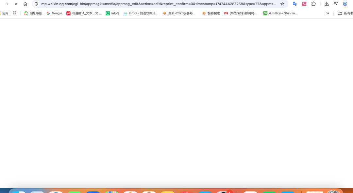Go to the home page via house icon
The height and width of the screenshot is (193, 353).
point(25,4)
